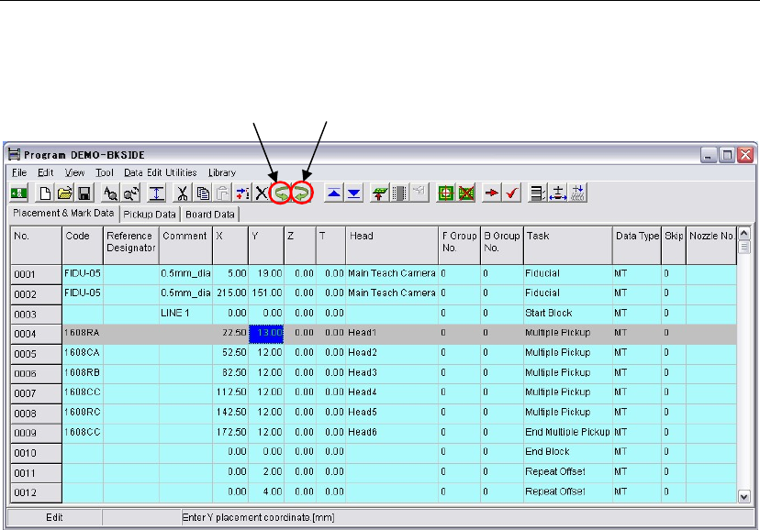Click the Cut scissors icon

click(x=183, y=193)
